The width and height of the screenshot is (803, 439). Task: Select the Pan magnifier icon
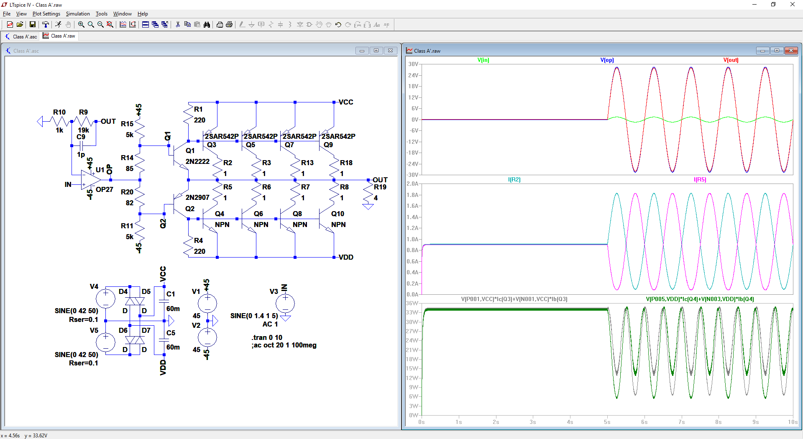click(91, 25)
